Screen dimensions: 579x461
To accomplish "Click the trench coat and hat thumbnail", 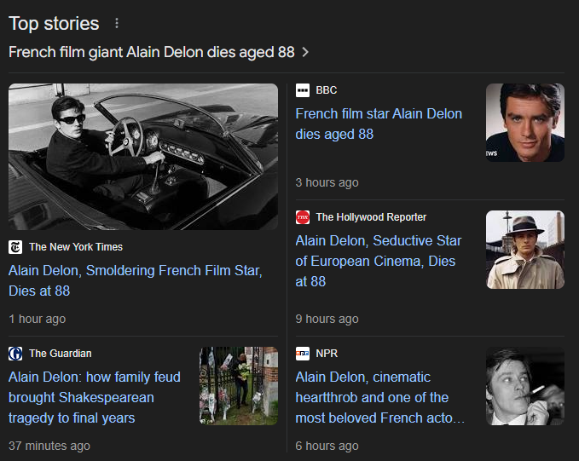I will pyautogui.click(x=524, y=250).
